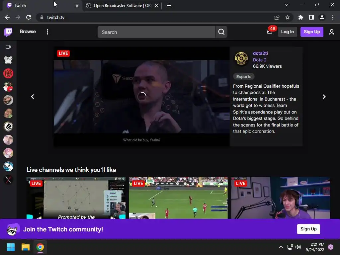Switch to Open Broadcaster Software tab
The height and width of the screenshot is (255, 340).
123,6
